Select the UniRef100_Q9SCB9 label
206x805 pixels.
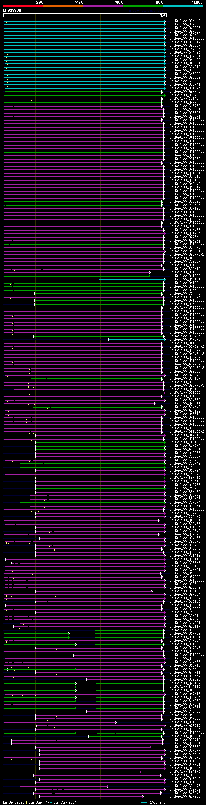pyautogui.click(x=185, y=78)
